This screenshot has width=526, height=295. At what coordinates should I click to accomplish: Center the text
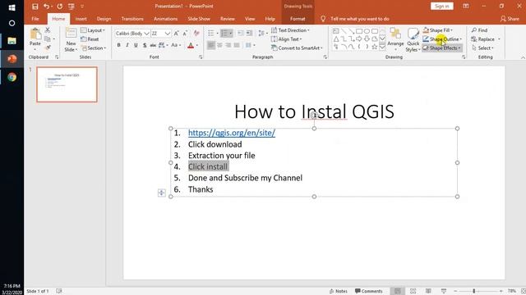coord(219,45)
